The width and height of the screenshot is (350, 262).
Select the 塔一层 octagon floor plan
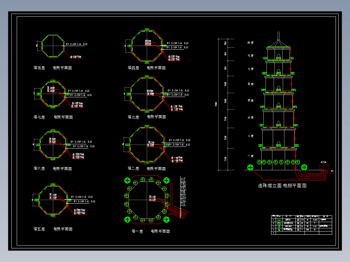pyautogui.click(x=147, y=199)
